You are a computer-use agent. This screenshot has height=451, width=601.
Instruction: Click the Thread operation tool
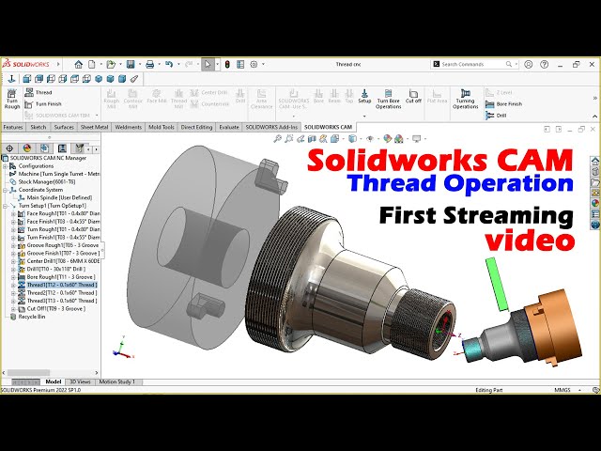[x=39, y=92]
